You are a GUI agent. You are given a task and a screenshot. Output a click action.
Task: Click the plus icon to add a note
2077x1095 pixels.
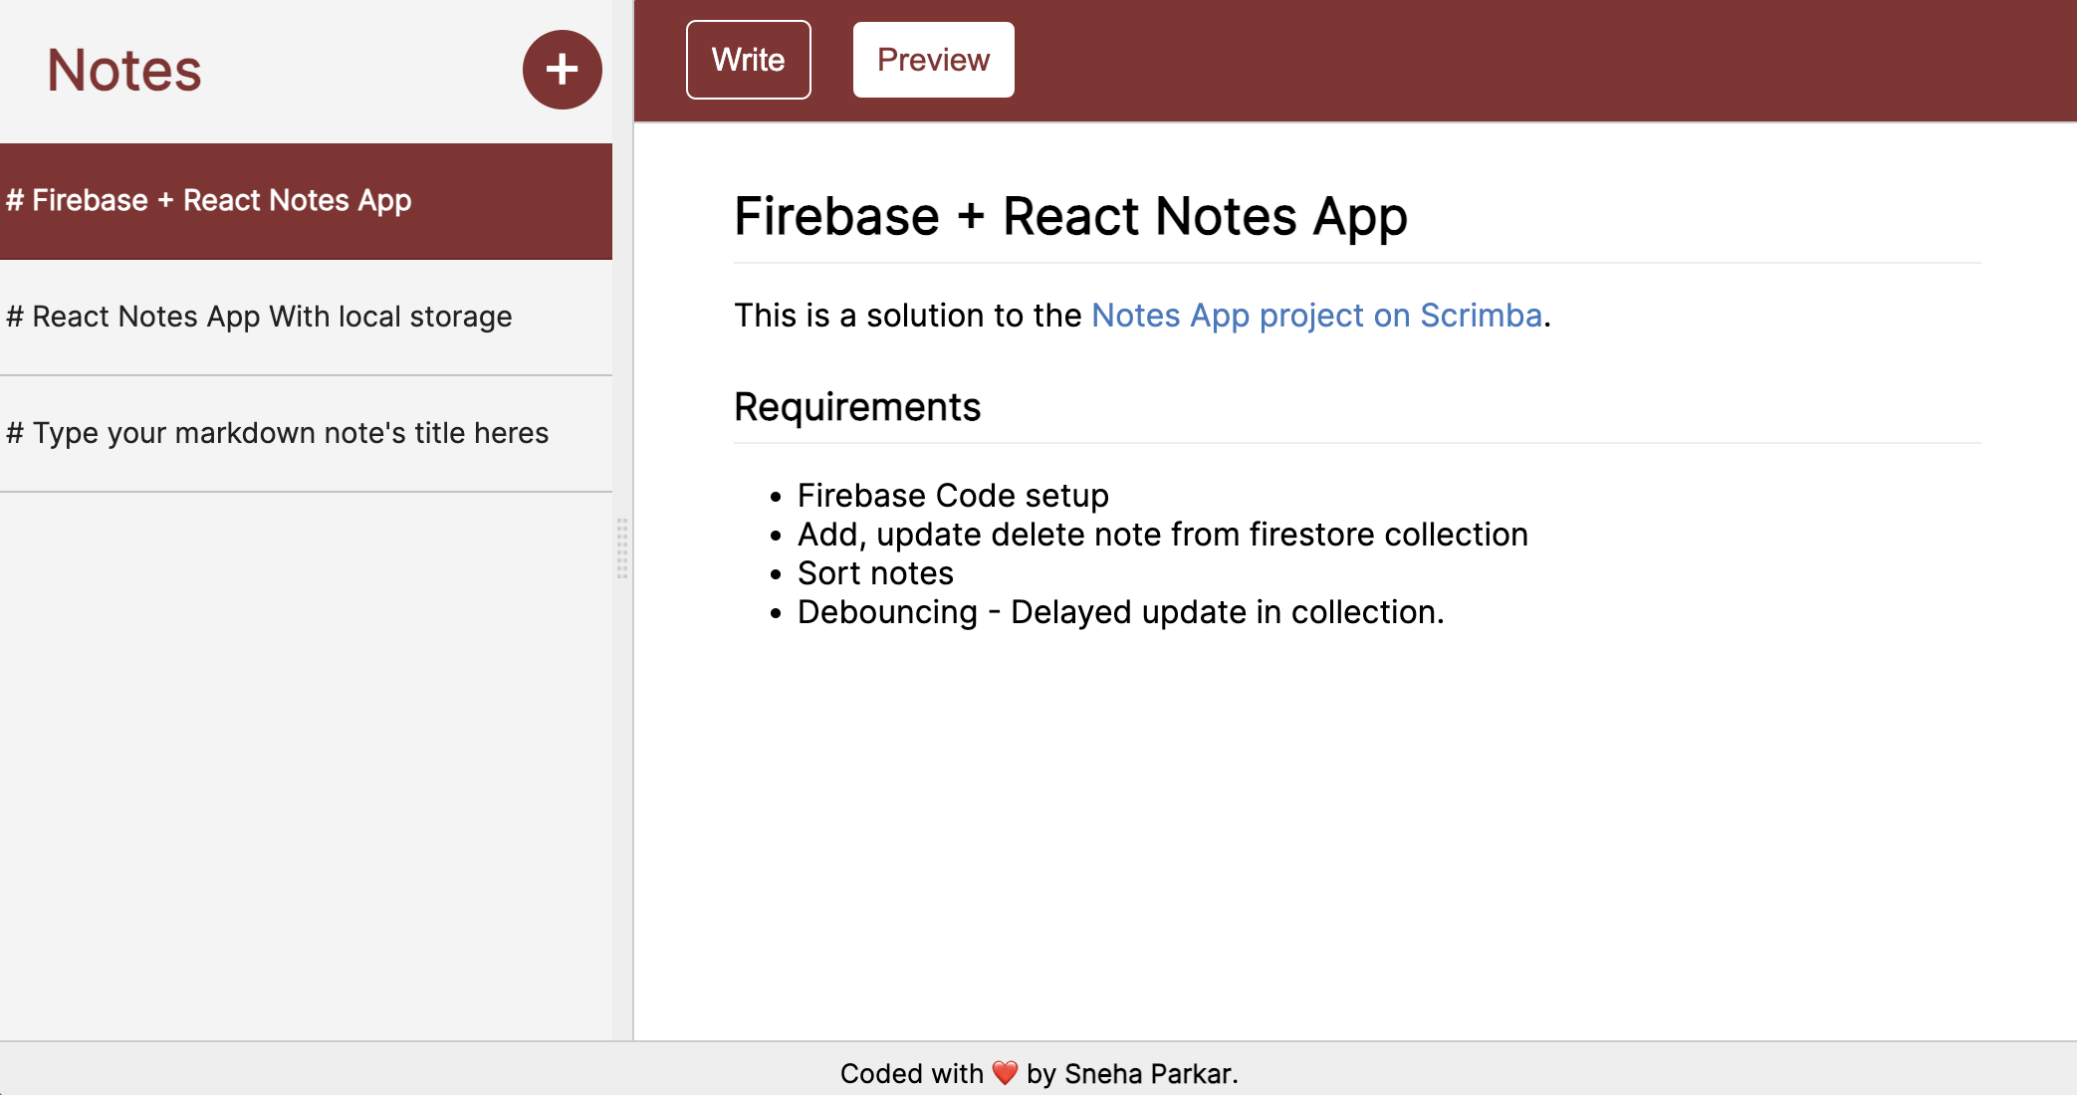point(562,70)
